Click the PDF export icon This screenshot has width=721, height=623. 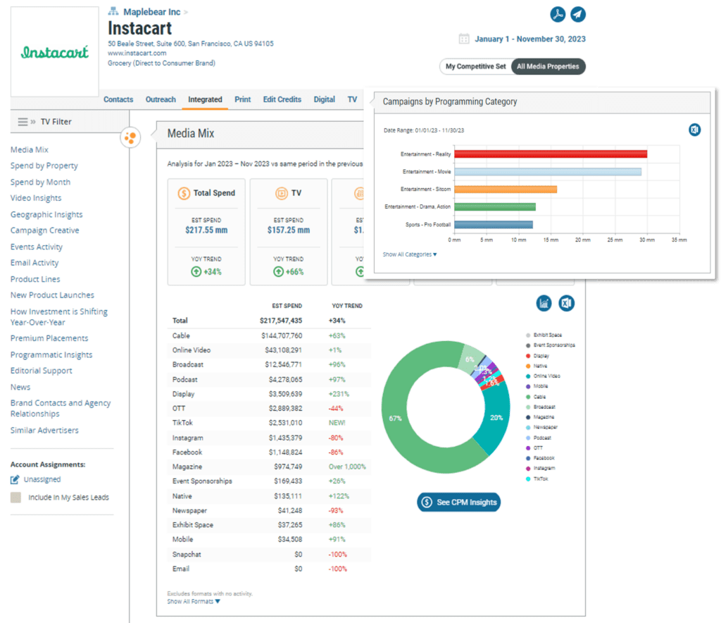[x=558, y=14]
